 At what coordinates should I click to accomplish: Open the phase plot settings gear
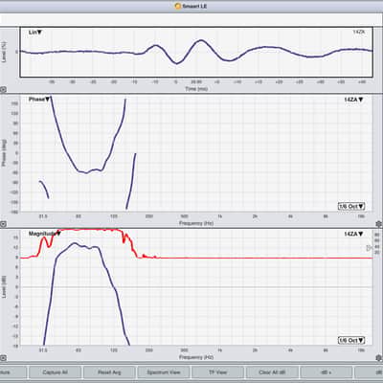pos(379,224)
